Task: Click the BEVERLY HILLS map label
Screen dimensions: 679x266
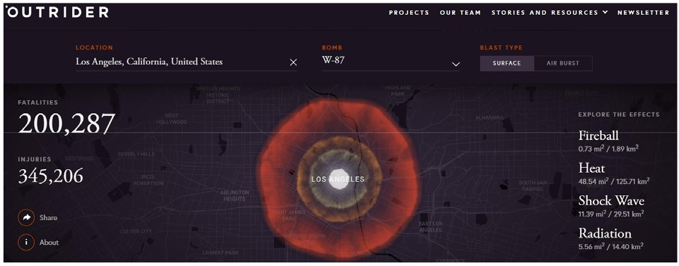Action: pos(136,154)
